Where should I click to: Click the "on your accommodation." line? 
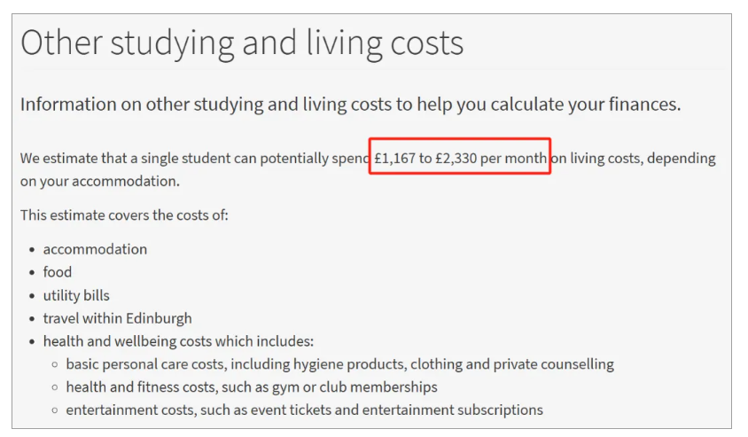(x=99, y=182)
